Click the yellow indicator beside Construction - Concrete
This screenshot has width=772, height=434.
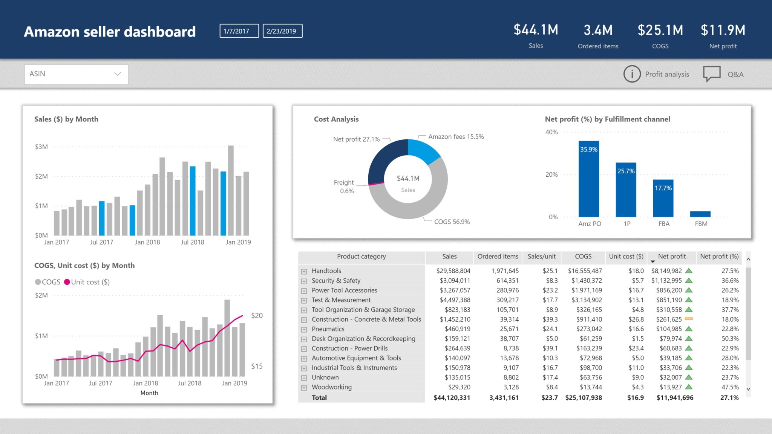689,319
